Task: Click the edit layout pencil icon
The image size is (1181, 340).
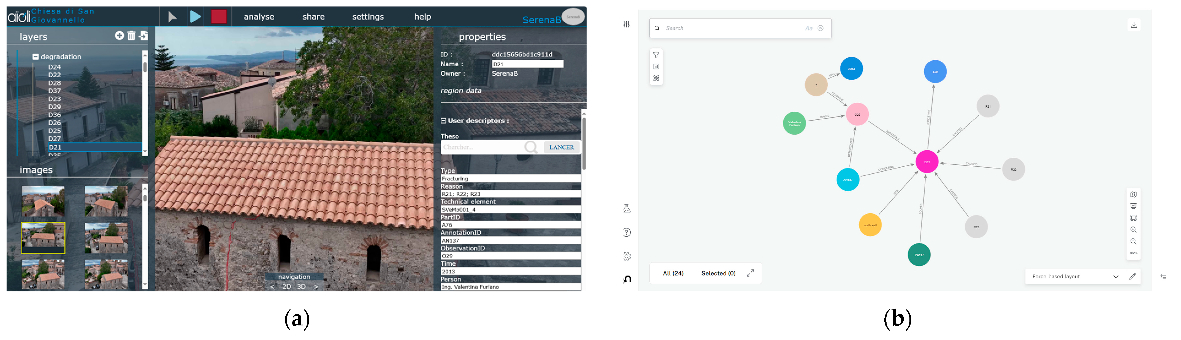Action: [1133, 276]
